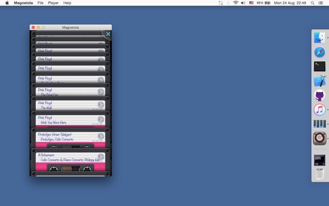Select the R.Schumann artist label
The height and width of the screenshot is (206, 329).
(x=46, y=155)
